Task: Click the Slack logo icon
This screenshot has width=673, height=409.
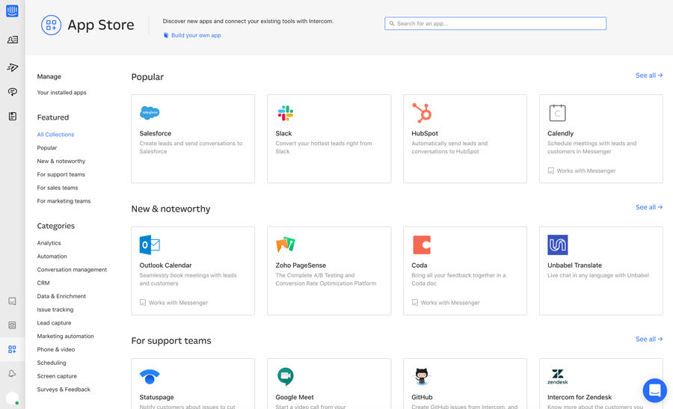Action: click(x=286, y=114)
